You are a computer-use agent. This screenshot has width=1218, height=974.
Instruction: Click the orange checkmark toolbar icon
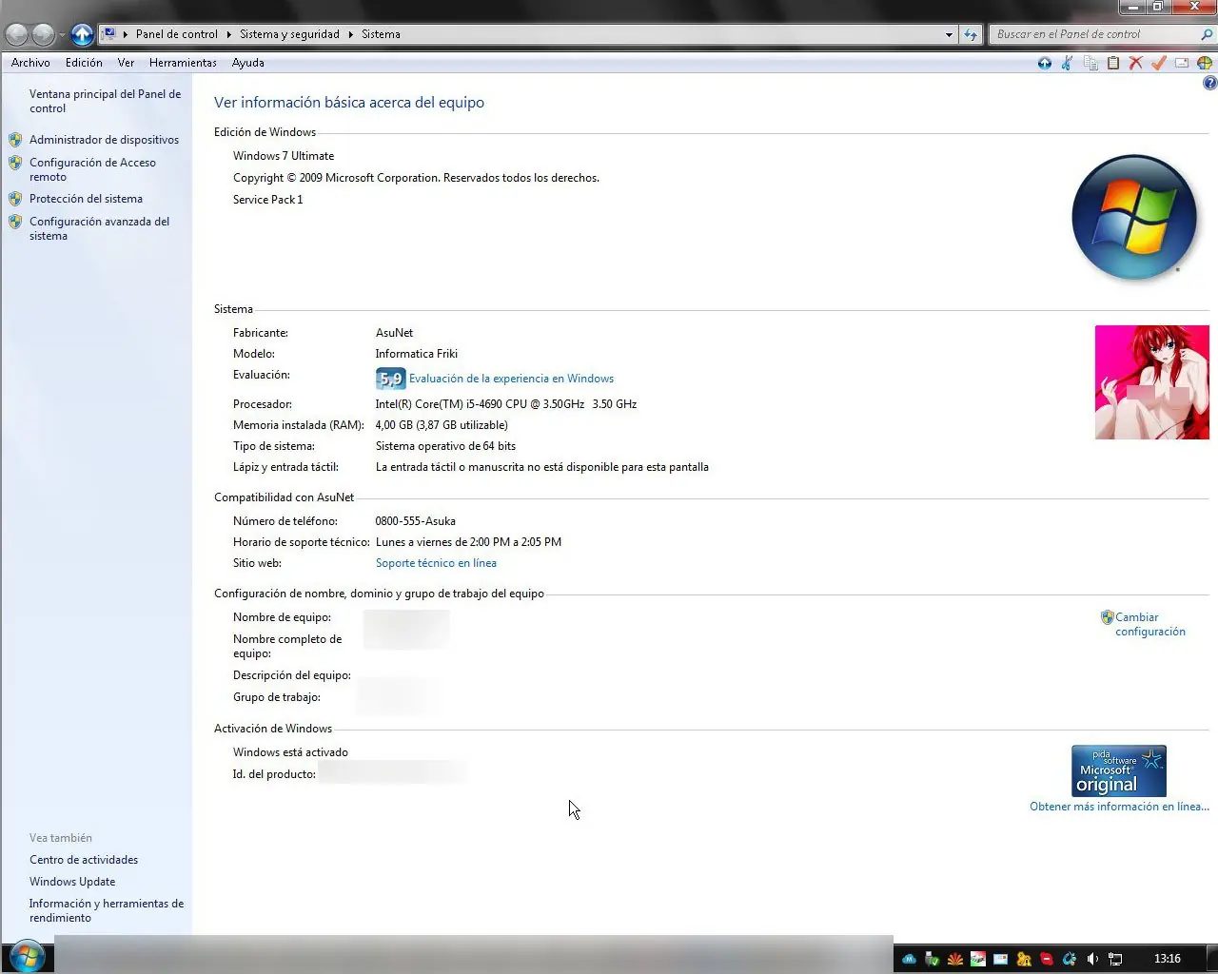point(1159,63)
